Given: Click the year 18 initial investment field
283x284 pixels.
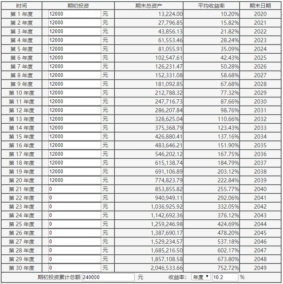Looking at the screenshot, I should [74, 163].
